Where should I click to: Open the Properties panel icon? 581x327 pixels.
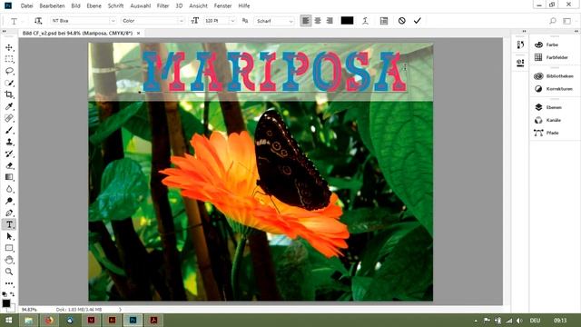(x=520, y=63)
